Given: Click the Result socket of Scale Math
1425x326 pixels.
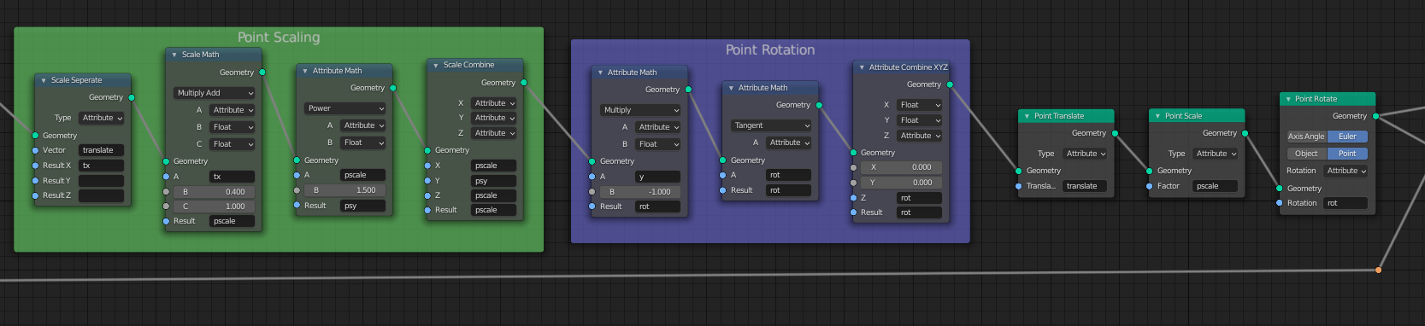Looking at the screenshot, I should pyautogui.click(x=166, y=221).
